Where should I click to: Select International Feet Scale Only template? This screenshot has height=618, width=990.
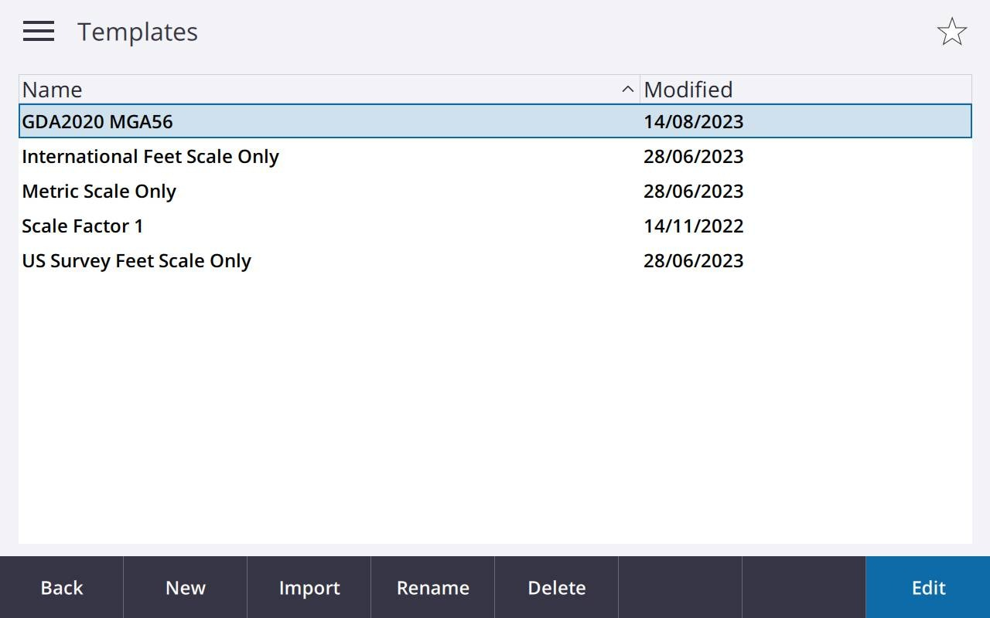495,156
